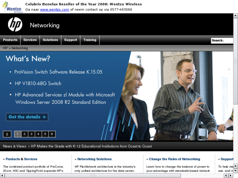Open the Services menu

tap(30, 40)
